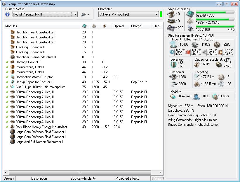This screenshot has height=182, width=240.
Task: Click the Stats button at bottom right
Action: pos(158,178)
